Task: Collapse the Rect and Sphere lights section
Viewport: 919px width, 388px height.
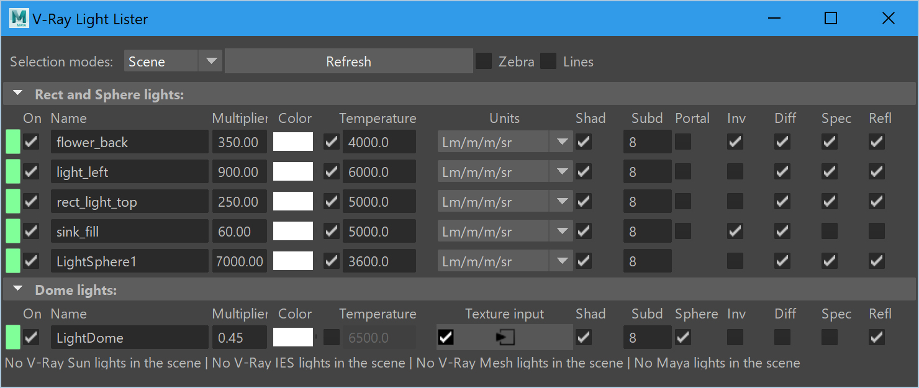Action: (x=18, y=94)
